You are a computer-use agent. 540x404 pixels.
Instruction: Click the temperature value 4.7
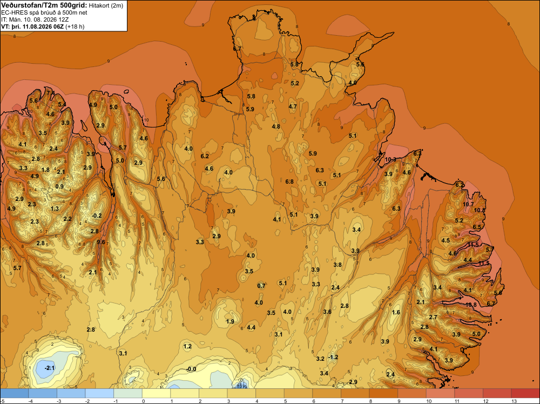293,106
